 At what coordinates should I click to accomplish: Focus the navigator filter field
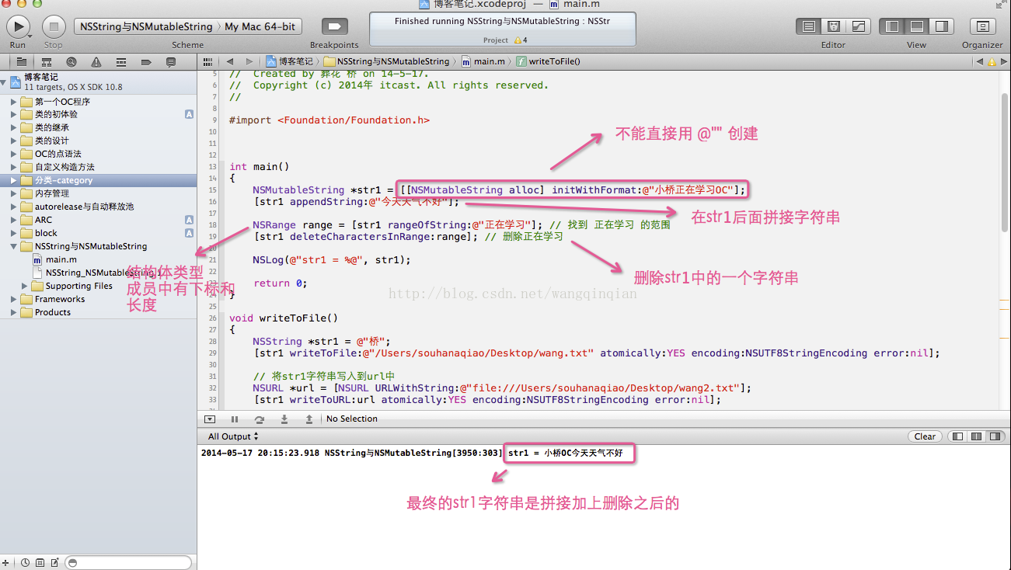[x=128, y=562]
